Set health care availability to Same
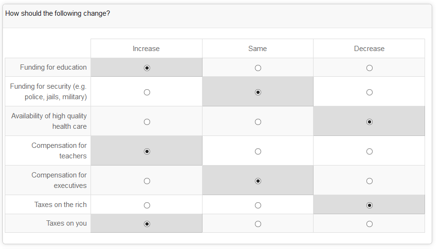Viewport: 436px width, 249px height. pyautogui.click(x=258, y=122)
